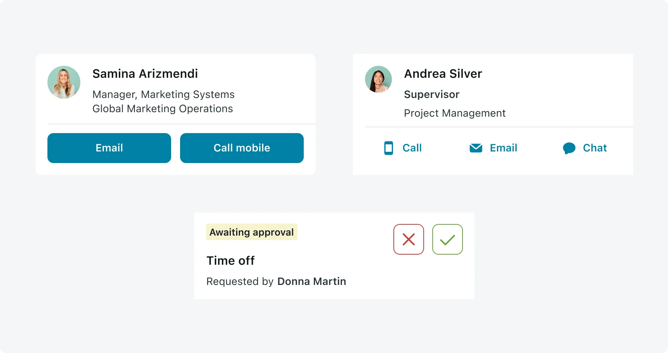The image size is (668, 353).
Task: Click the Email link for Andrea
Action: click(x=503, y=148)
